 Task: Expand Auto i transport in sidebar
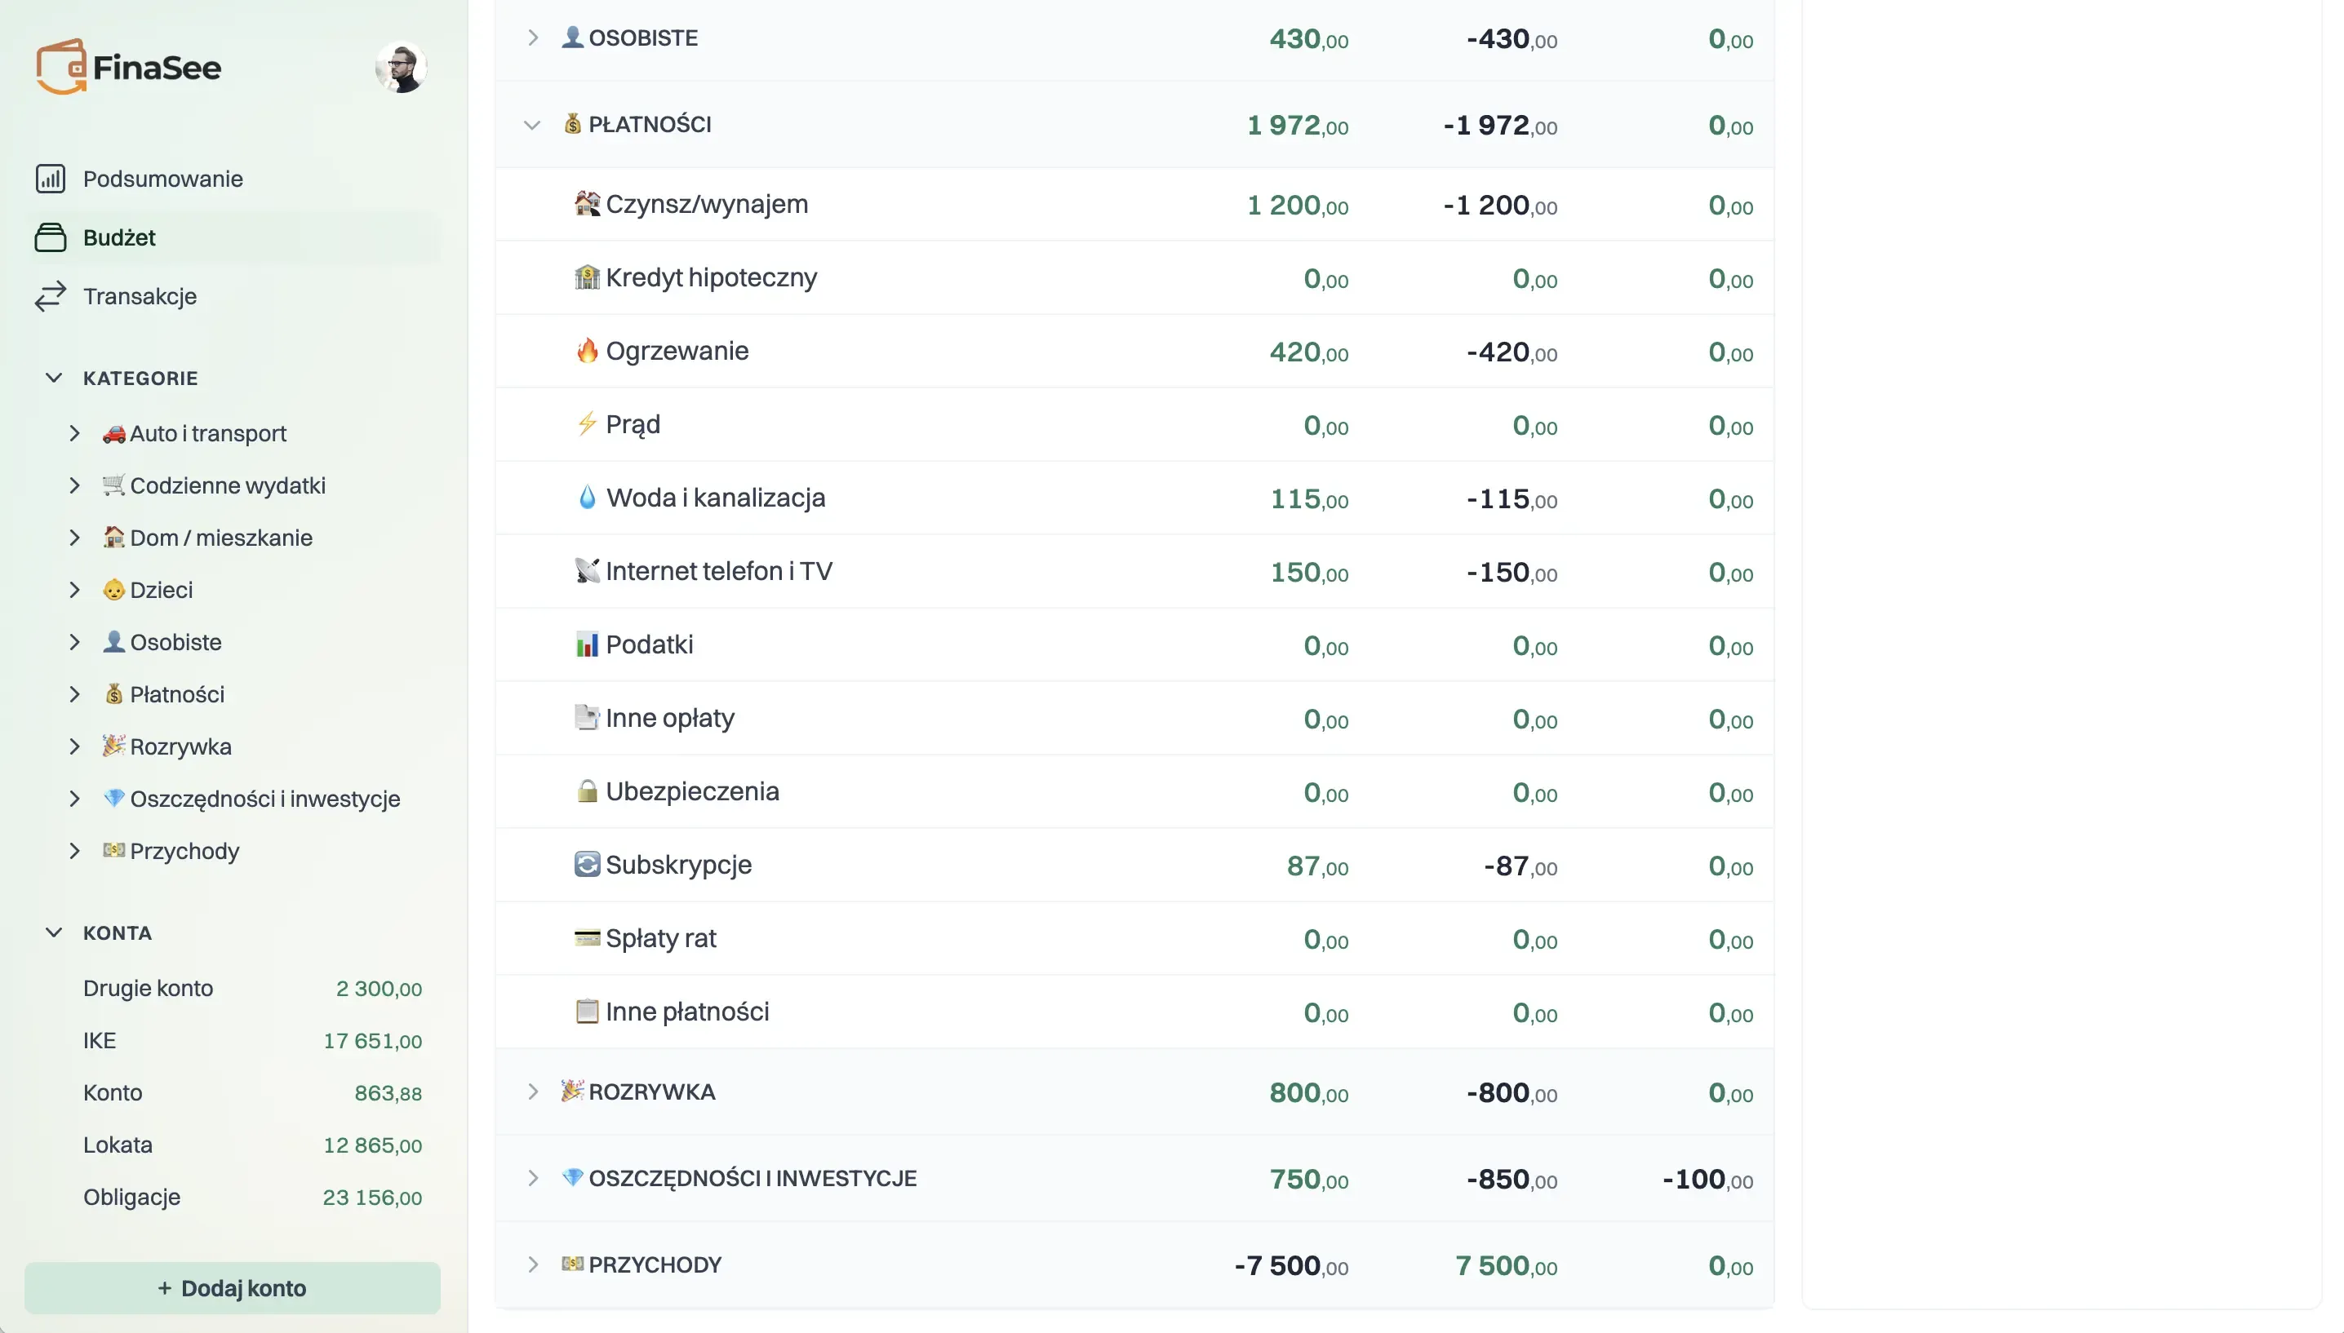coord(75,433)
